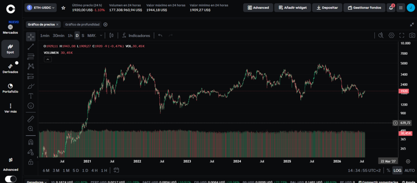
Task: Select the pattern drawing tool
Action: (31, 66)
